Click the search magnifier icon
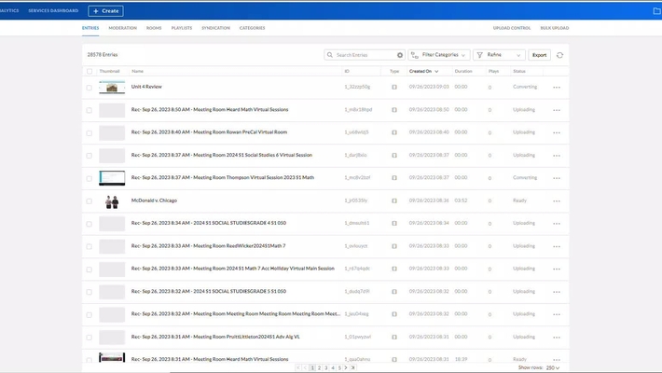This screenshot has width=662, height=373. (x=330, y=55)
